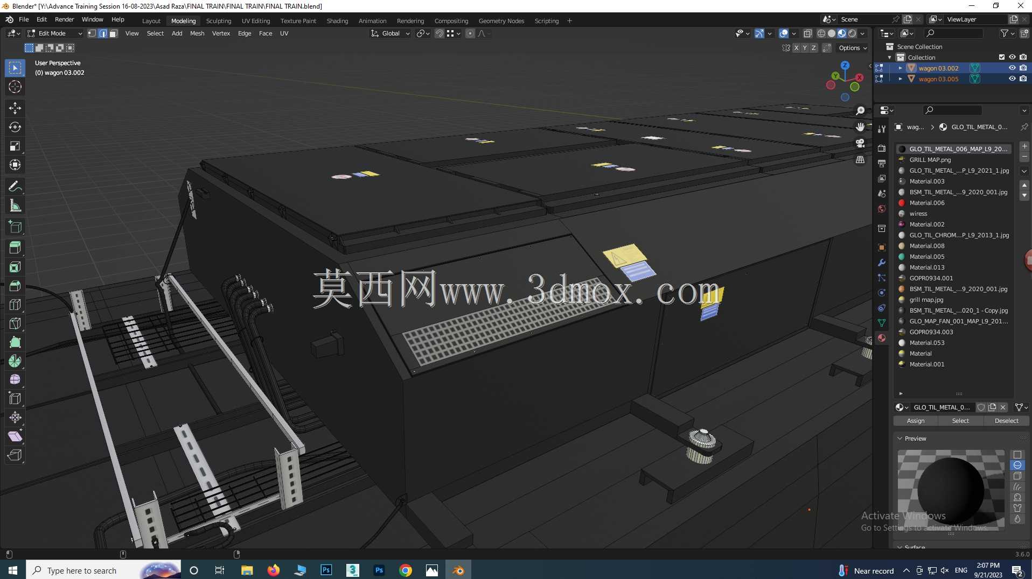1032x579 pixels.
Task: Select the Move tool
Action: (x=15, y=108)
